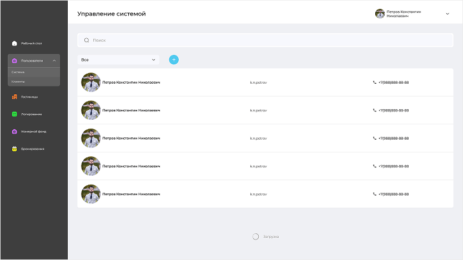Click the Рабочий стол home icon
Image resolution: width=463 pixels, height=260 pixels.
pyautogui.click(x=14, y=43)
